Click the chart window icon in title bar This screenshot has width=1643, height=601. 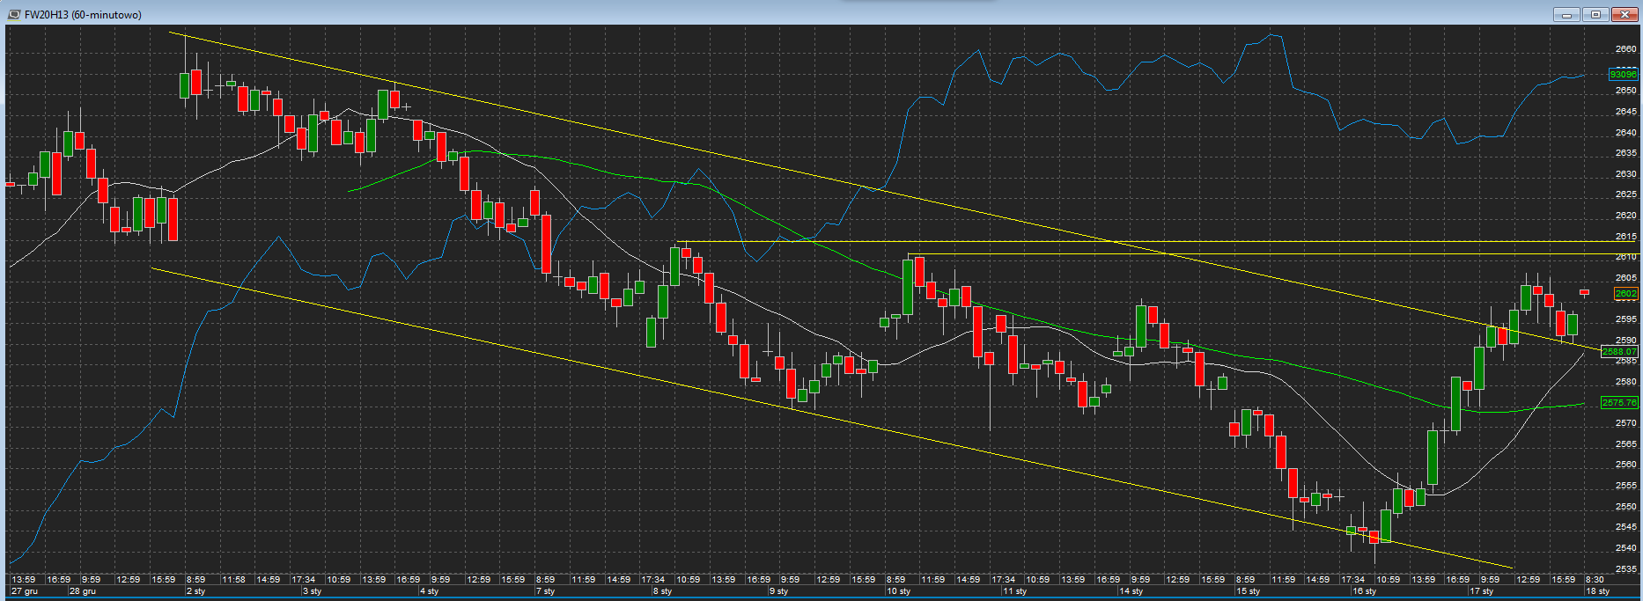pos(13,14)
